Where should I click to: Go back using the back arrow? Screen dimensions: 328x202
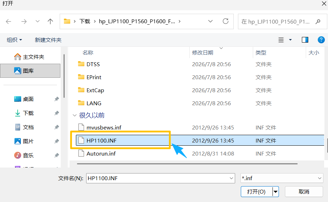(x=8, y=21)
